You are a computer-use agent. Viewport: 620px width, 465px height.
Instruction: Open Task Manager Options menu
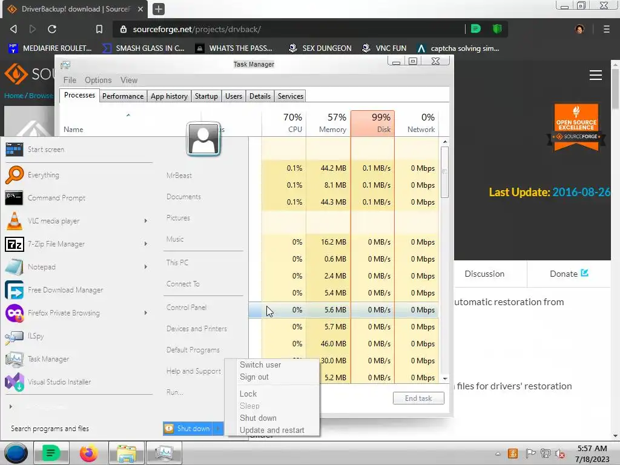[98, 80]
